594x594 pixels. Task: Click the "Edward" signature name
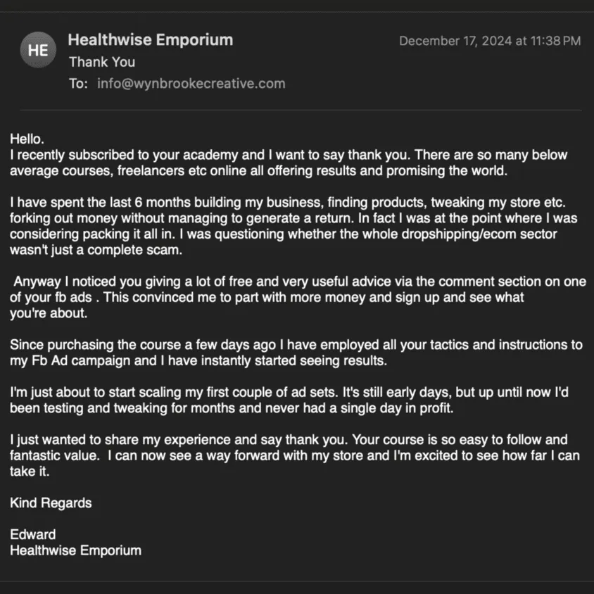(33, 534)
